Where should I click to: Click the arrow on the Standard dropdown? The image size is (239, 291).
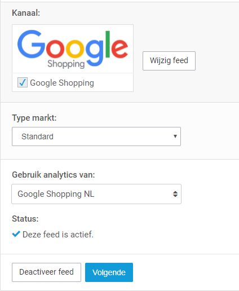(175, 136)
